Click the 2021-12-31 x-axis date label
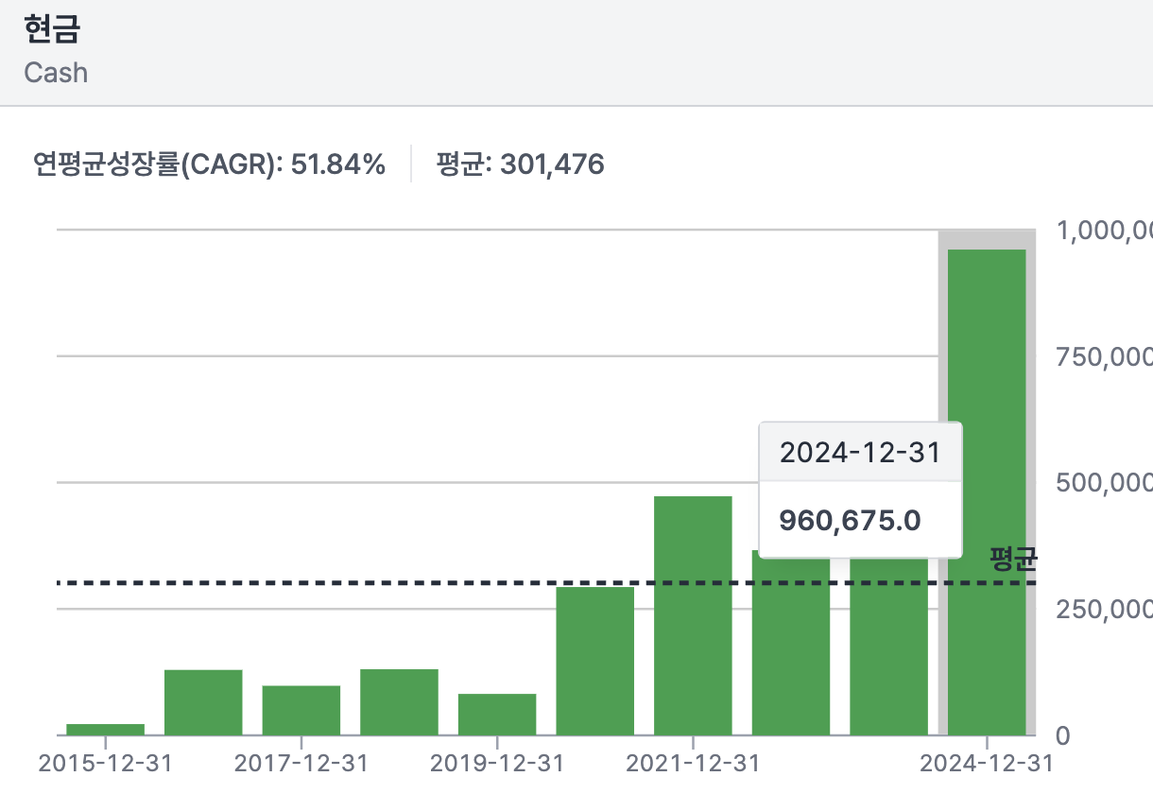Screen dimensions: 1153x811 (x=693, y=764)
